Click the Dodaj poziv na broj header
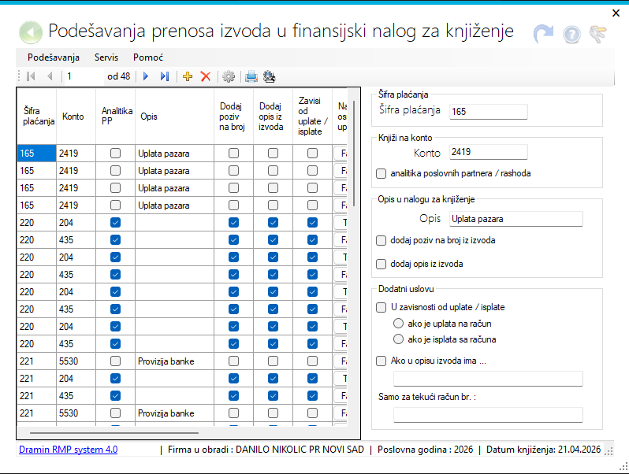This screenshot has height=474, width=629. [x=233, y=117]
